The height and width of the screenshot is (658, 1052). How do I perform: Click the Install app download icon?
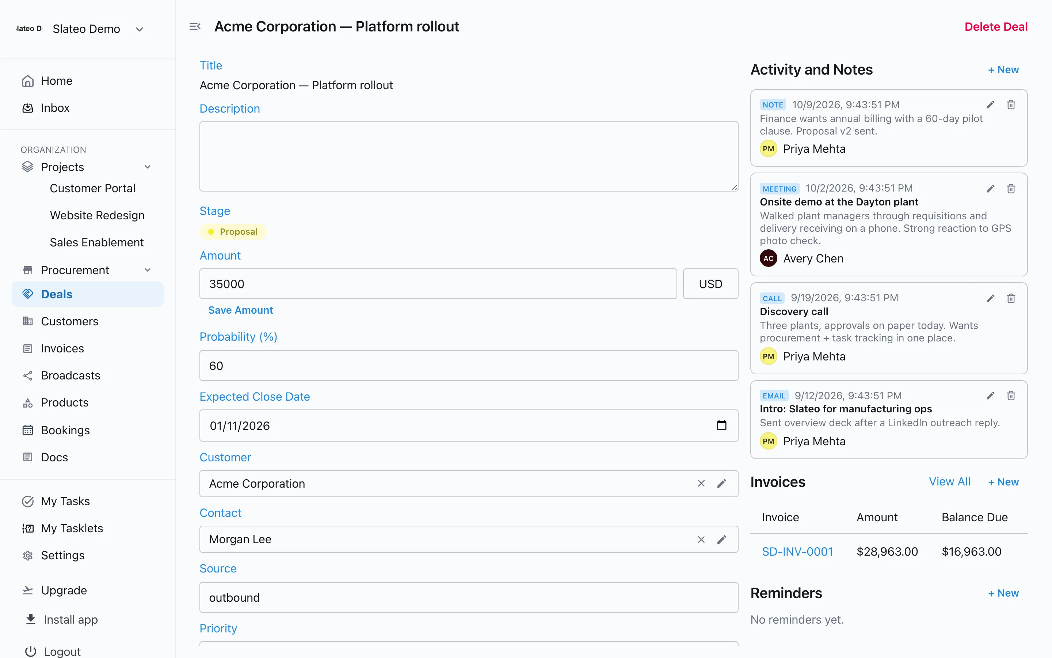[30, 619]
